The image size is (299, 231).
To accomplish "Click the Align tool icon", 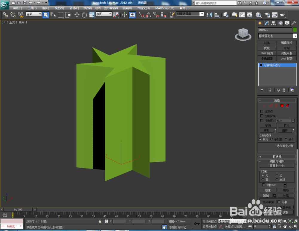I will pyautogui.click(x=216, y=15).
